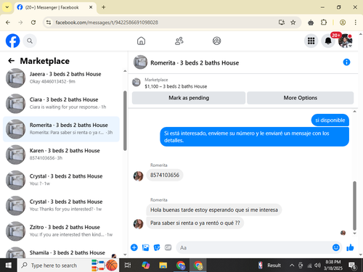Open the emoji picker in message box

pos(336,247)
